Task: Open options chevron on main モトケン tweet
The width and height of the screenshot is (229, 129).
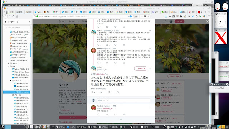Action: (x=150, y=68)
